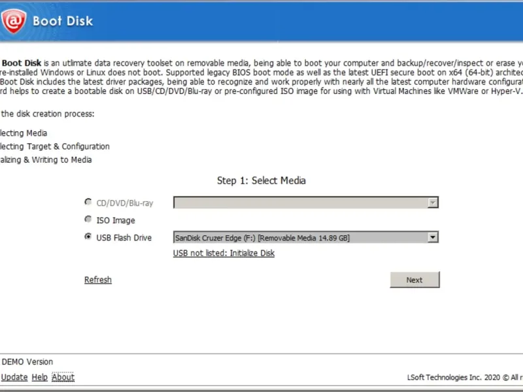Click the Selecting Target & Configuration step text

pyautogui.click(x=54, y=146)
